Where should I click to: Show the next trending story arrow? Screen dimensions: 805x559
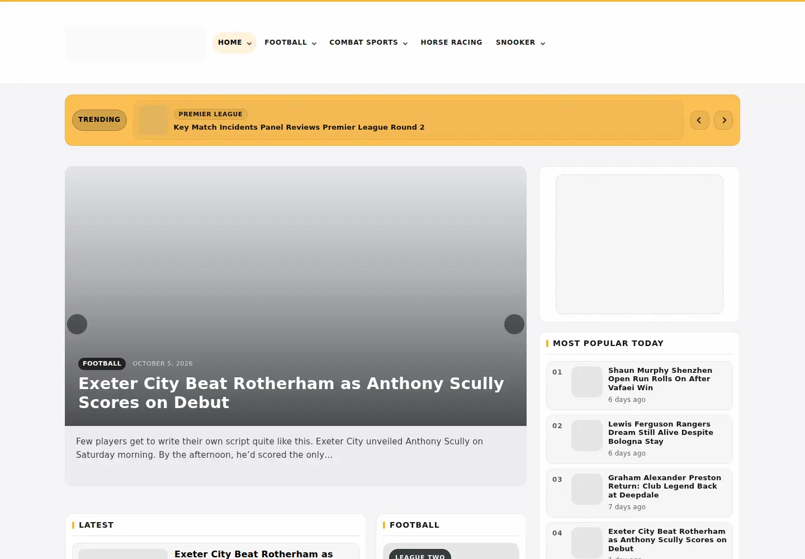pyautogui.click(x=723, y=120)
